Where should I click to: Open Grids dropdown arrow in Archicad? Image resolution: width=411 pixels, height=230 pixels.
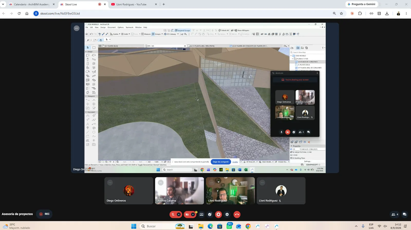129,34
